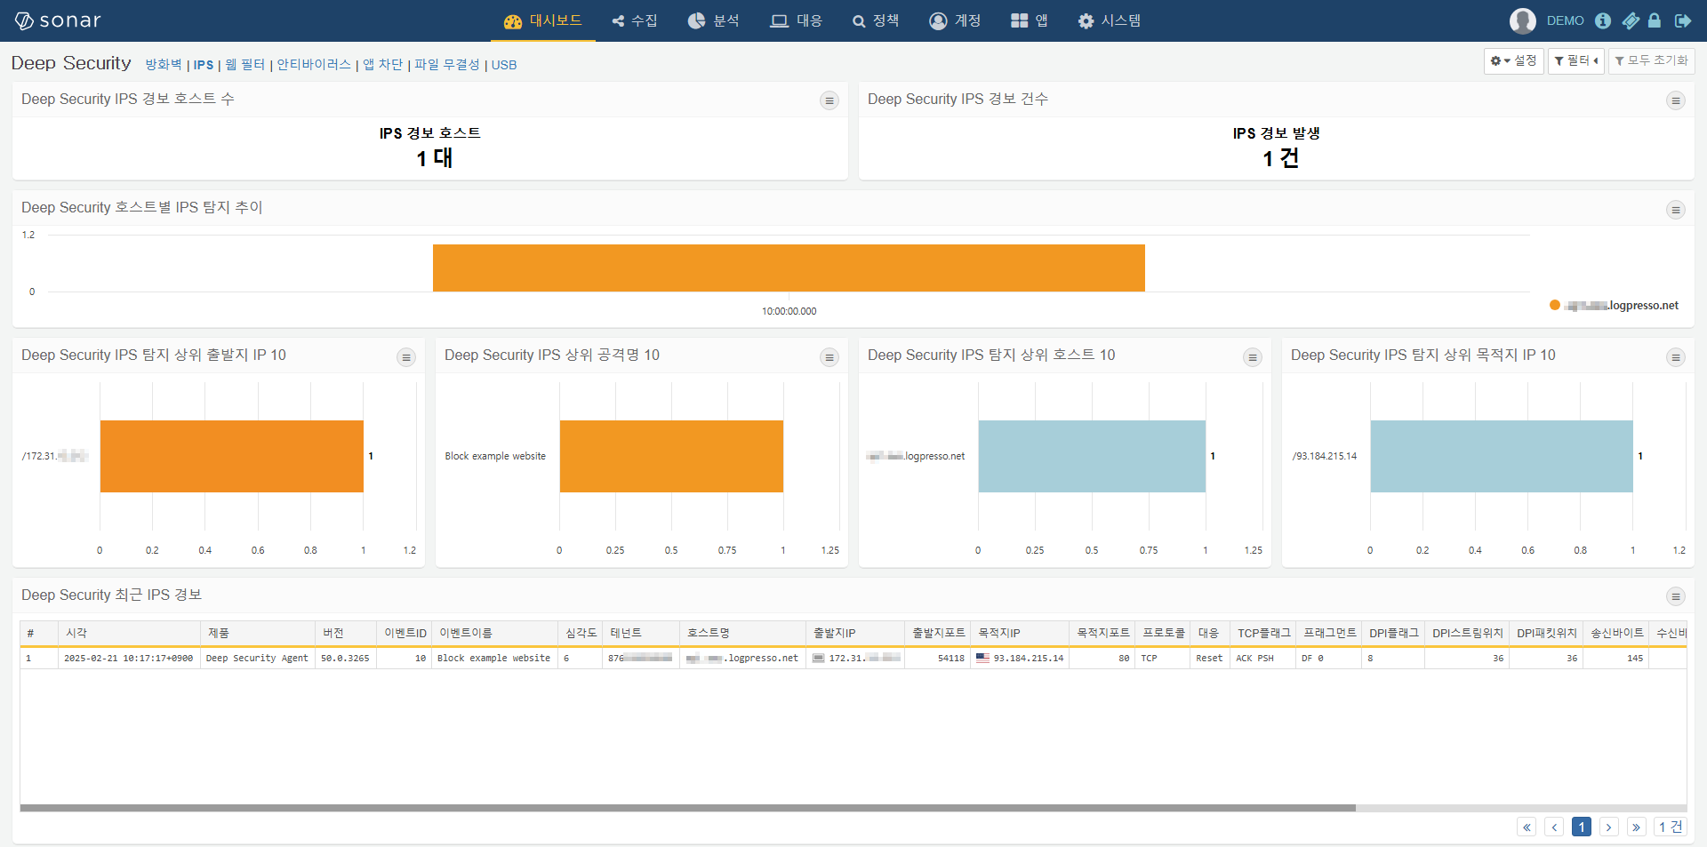Viewport: 1707px width, 847px height.
Task: Open the 정책 policy menu
Action: pos(876,20)
